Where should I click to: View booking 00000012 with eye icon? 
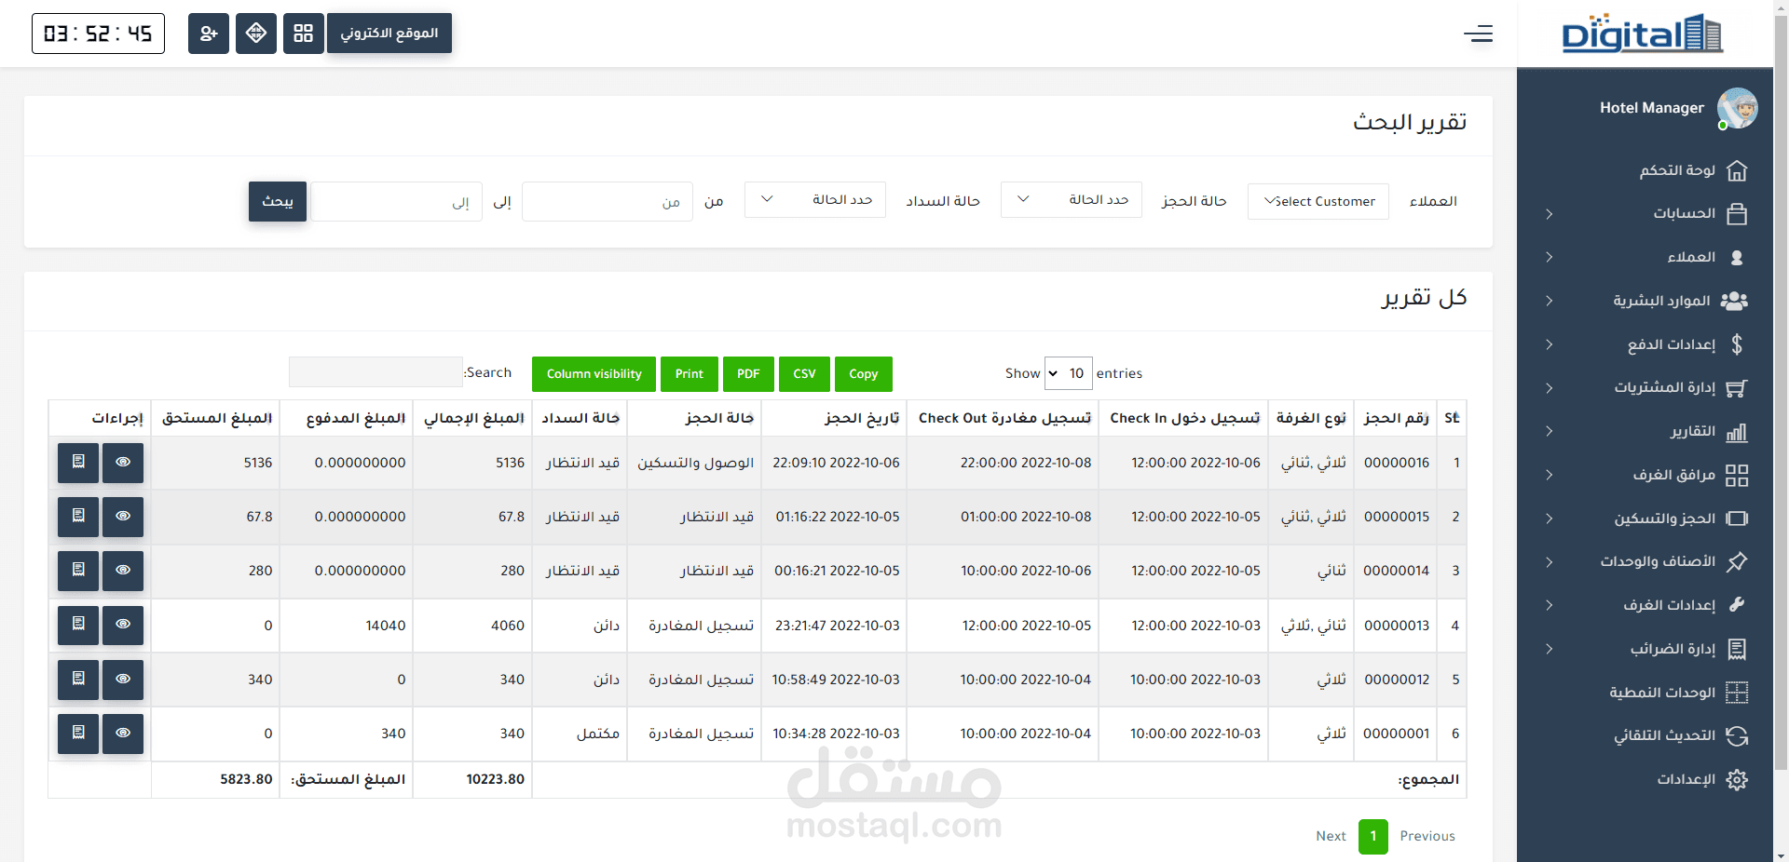[123, 680]
